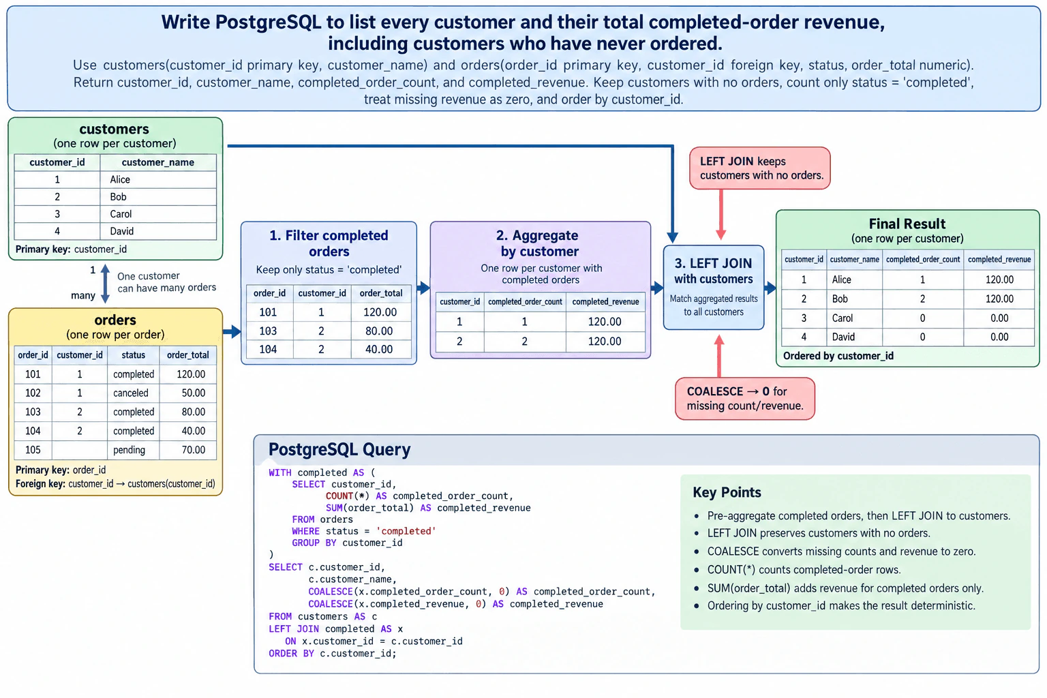Click the "3. LEFT JOIN with customers" heading
The height and width of the screenshot is (698, 1047).
tap(714, 271)
